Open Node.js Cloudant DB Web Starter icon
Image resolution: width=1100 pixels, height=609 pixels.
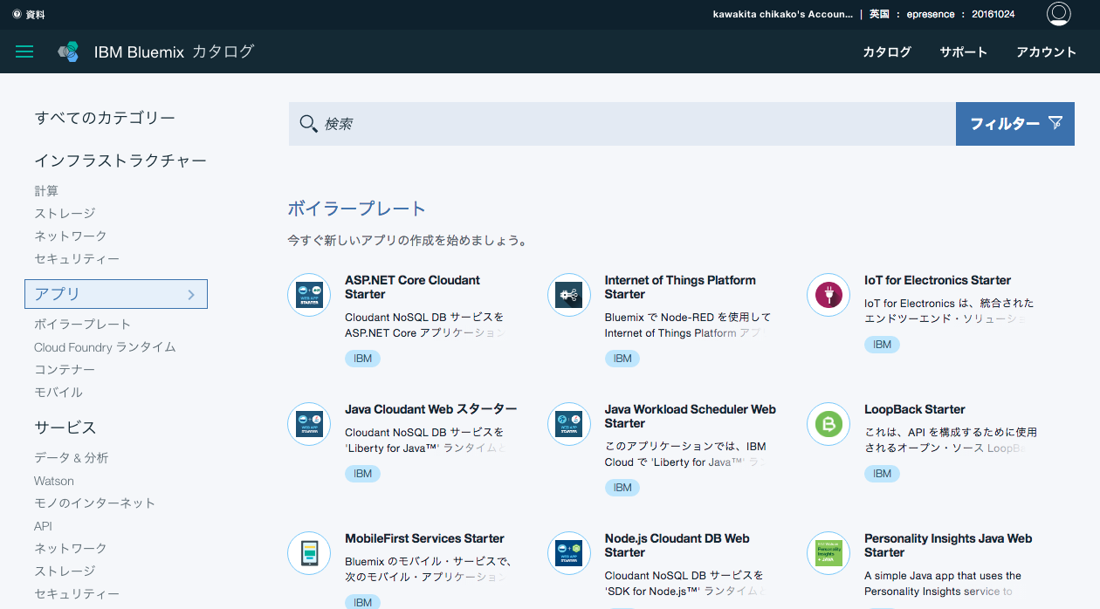pyautogui.click(x=569, y=553)
